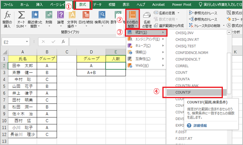Expand the 名前の定義 dropdown arrow
The image size is (243, 145).
178,13
